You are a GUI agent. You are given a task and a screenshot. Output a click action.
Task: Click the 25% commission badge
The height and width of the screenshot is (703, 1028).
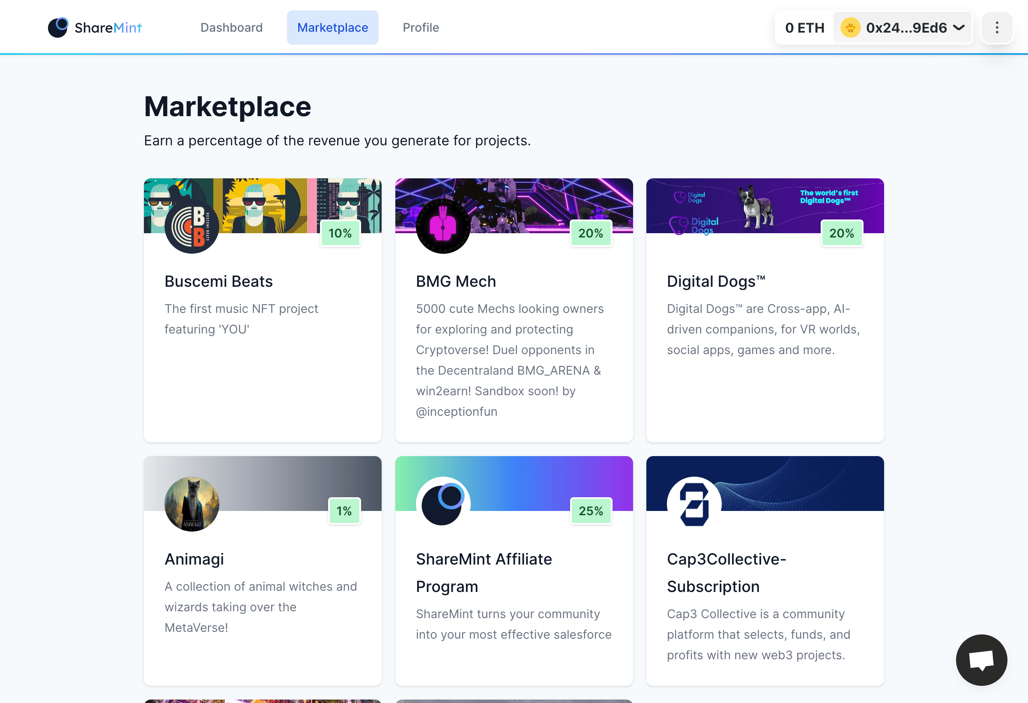591,511
